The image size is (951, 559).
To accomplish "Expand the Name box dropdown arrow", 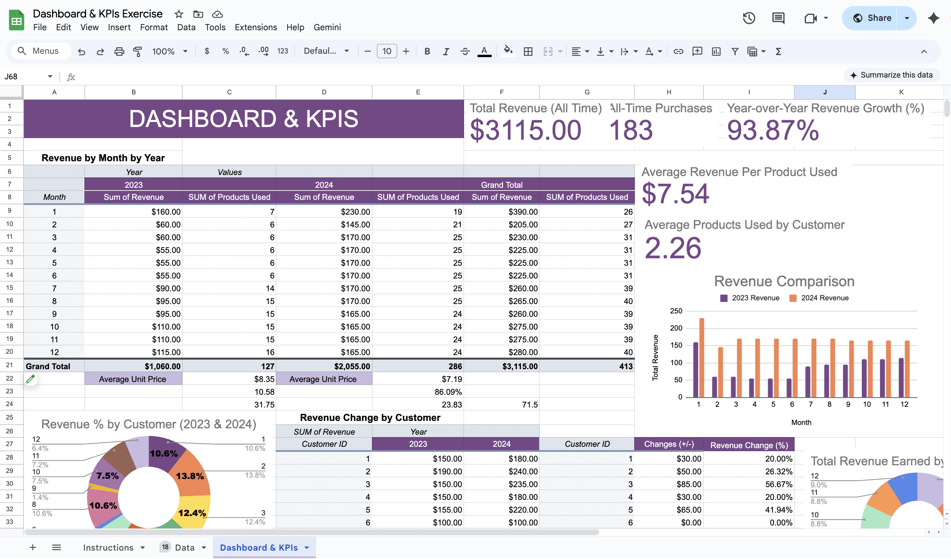I will pos(50,77).
